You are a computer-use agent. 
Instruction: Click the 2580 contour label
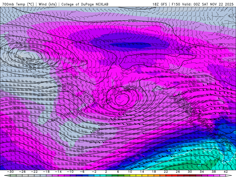pyautogui.click(x=30, y=60)
